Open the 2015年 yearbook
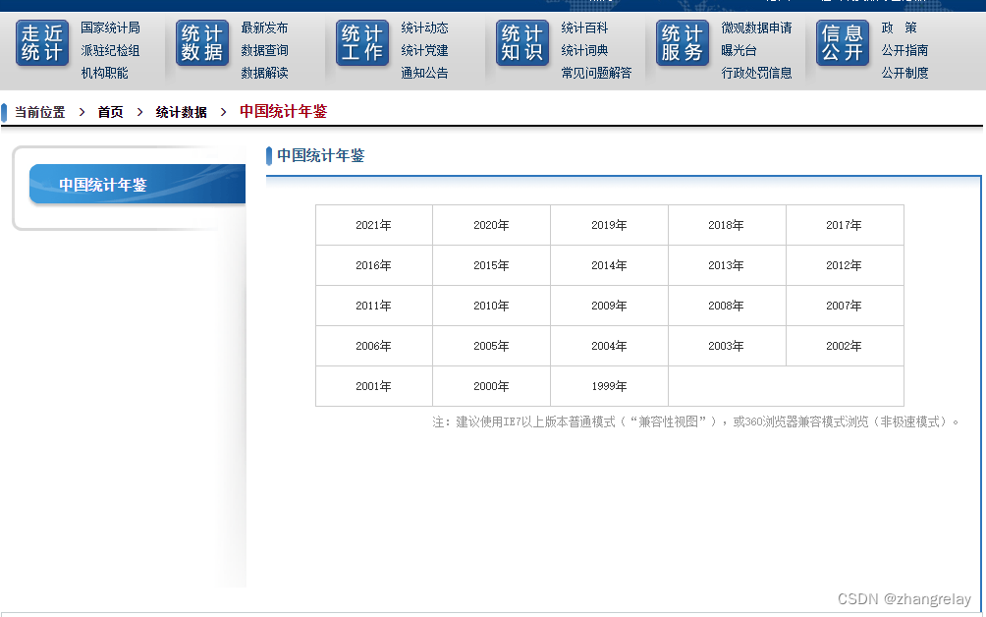 (491, 265)
